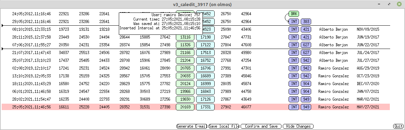This screenshot has width=405, height=130.
Task: Select timestamp 25:05:2021,11:46:56
Action: click(31, 107)
